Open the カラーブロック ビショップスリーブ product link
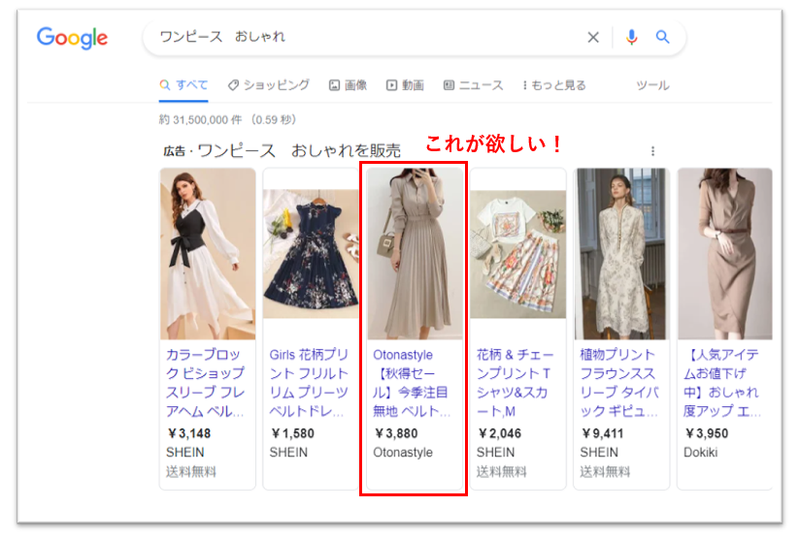Image resolution: width=799 pixels, height=538 pixels. tap(206, 383)
